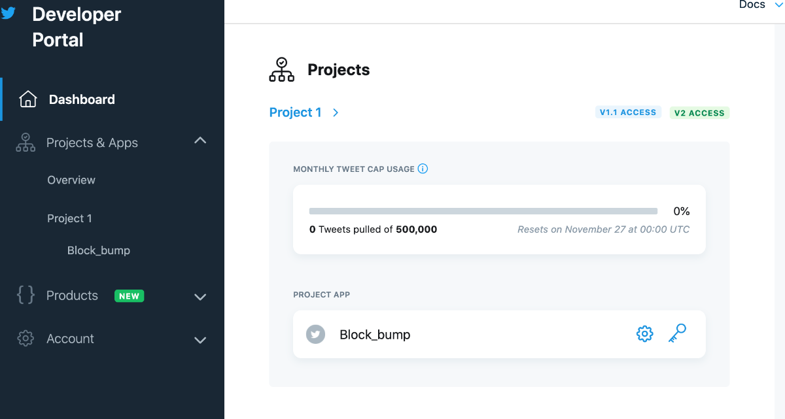This screenshot has height=419, width=785.
Task: Select Block_bump in the sidebar
Action: [x=99, y=250]
